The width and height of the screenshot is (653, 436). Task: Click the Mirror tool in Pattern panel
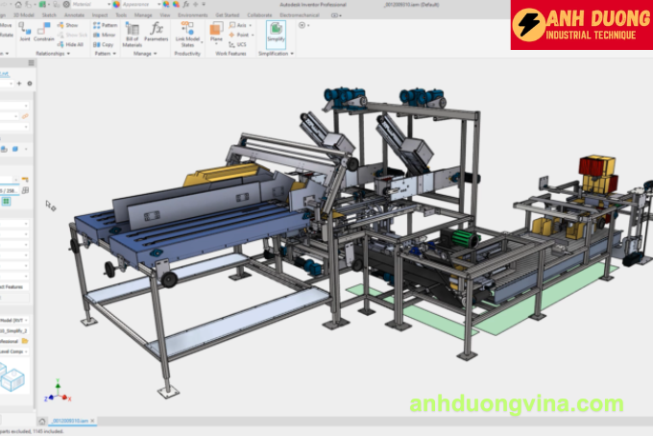coord(106,35)
